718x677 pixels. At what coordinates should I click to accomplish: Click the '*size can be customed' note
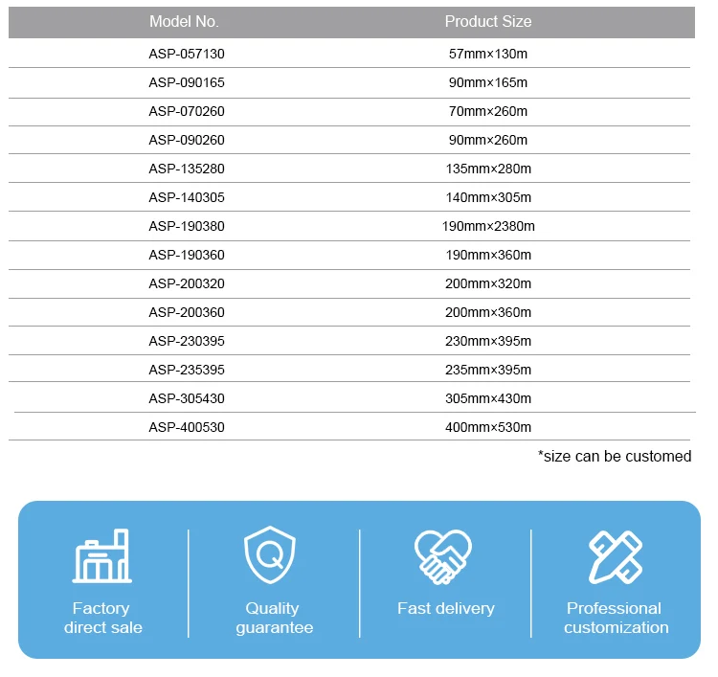tap(615, 456)
